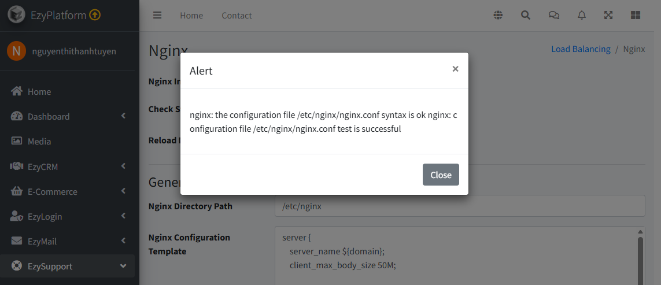This screenshot has height=285, width=661.
Task: Expand the EzyMail submenu arrow
Action: pyautogui.click(x=123, y=240)
